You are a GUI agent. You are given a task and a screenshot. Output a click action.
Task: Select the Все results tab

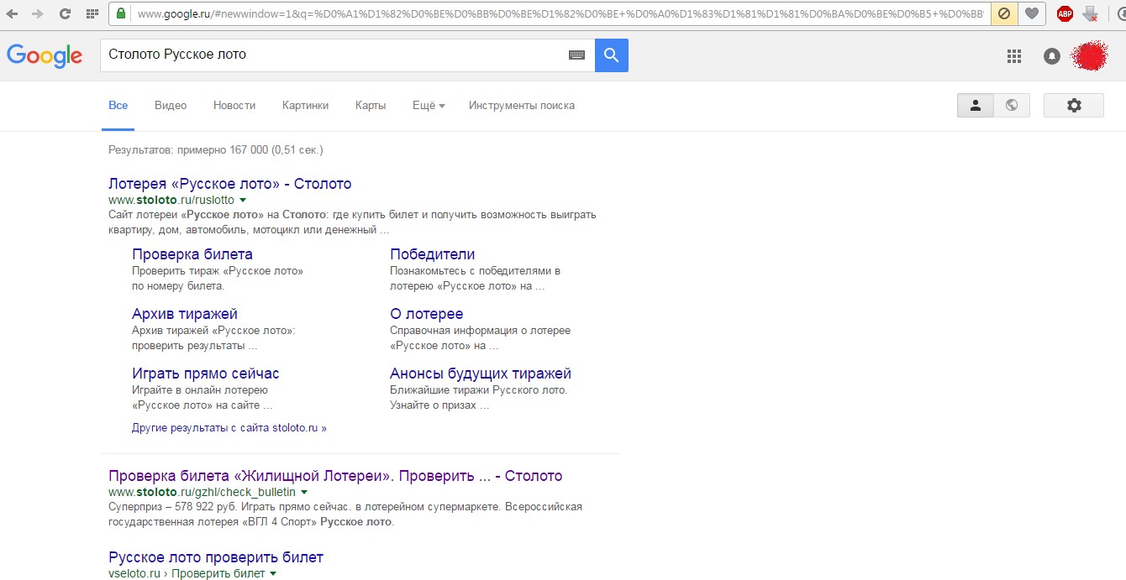coord(118,106)
